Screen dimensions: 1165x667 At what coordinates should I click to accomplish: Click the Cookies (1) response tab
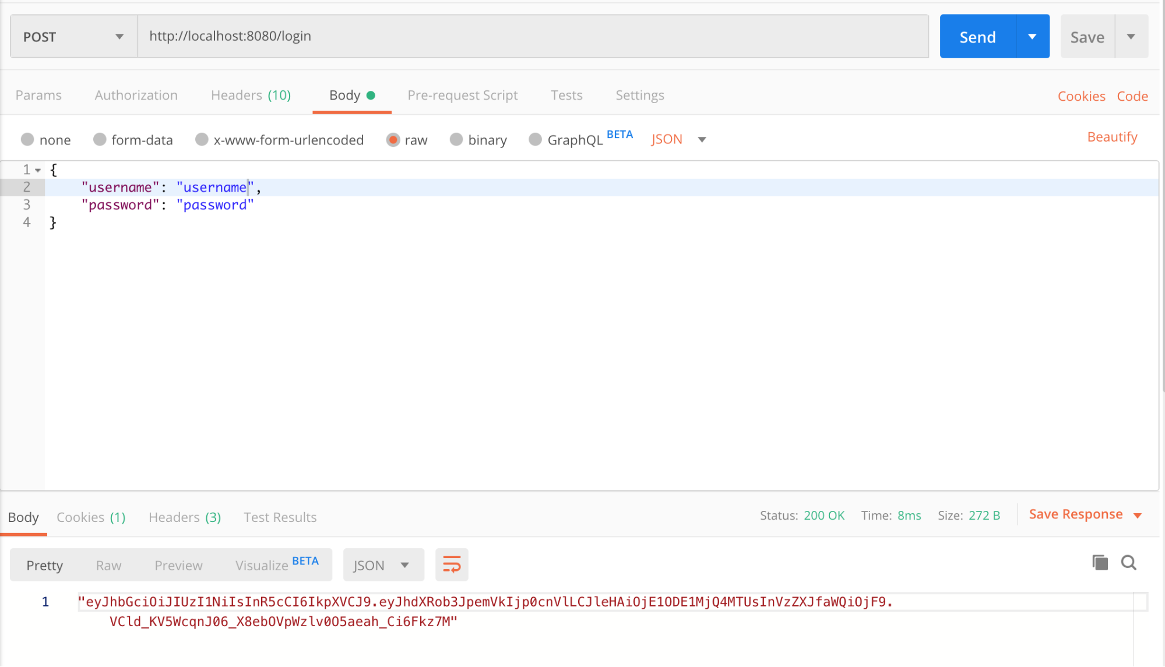click(x=90, y=517)
